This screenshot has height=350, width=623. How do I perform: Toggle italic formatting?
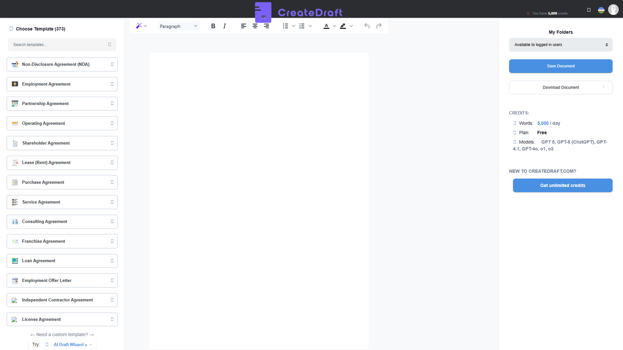[x=224, y=26]
